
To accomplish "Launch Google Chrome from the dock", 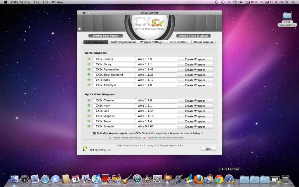I will click(219, 179).
